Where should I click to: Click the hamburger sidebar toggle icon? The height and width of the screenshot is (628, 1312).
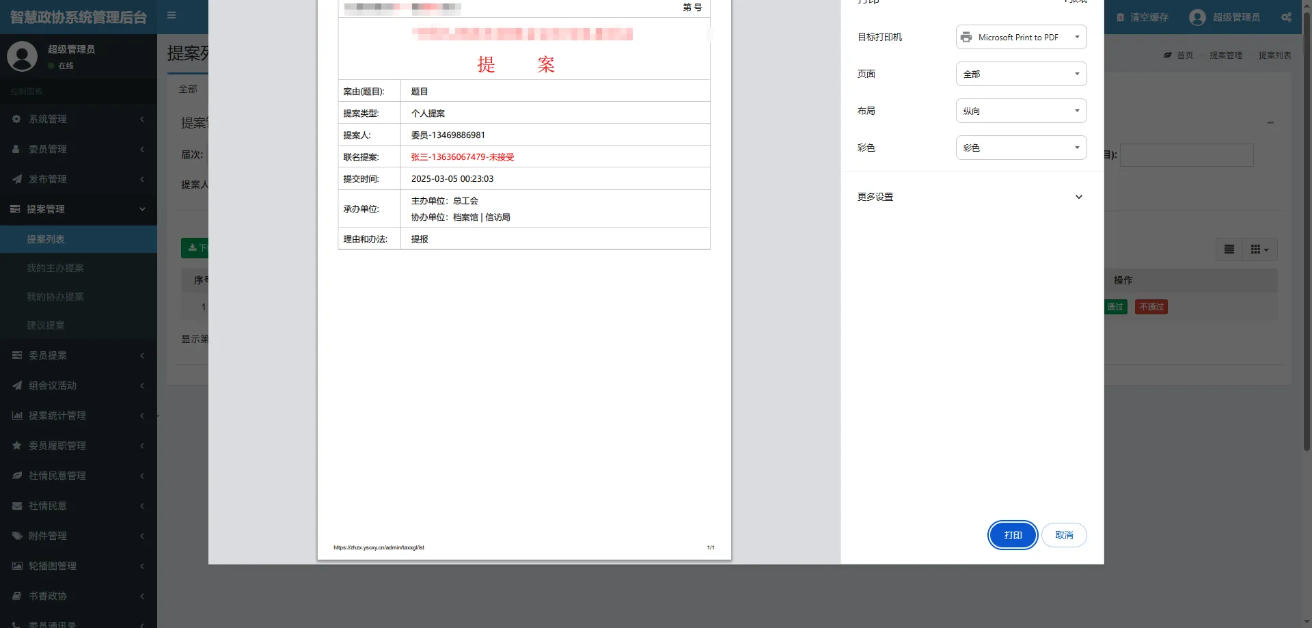(172, 15)
